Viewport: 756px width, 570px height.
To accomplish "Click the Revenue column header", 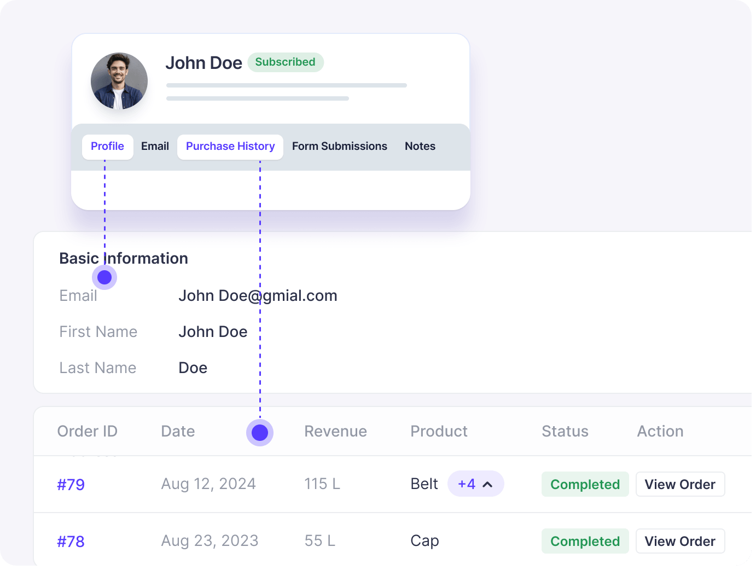I will 336,432.
